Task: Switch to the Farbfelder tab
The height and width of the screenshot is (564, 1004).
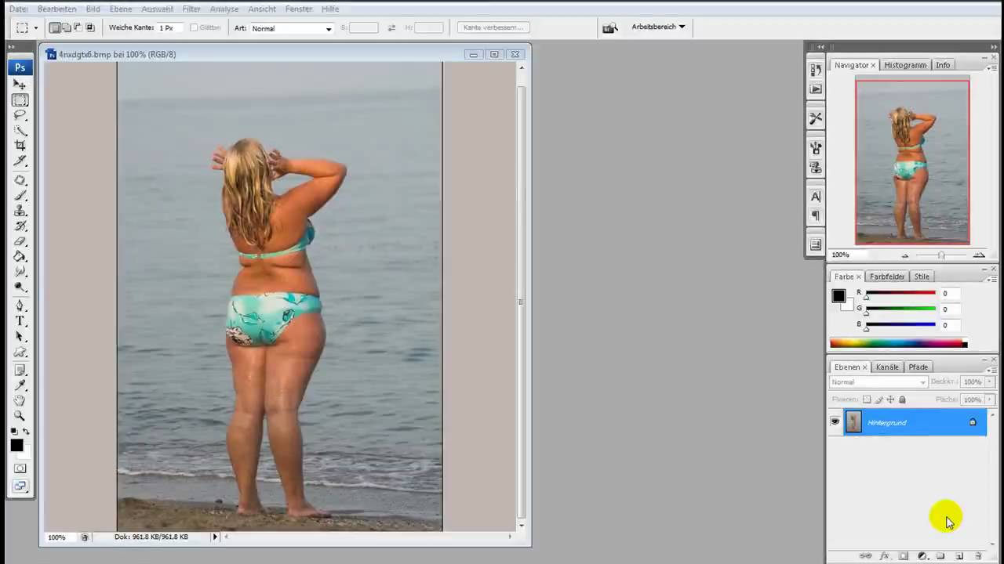Action: tap(887, 277)
